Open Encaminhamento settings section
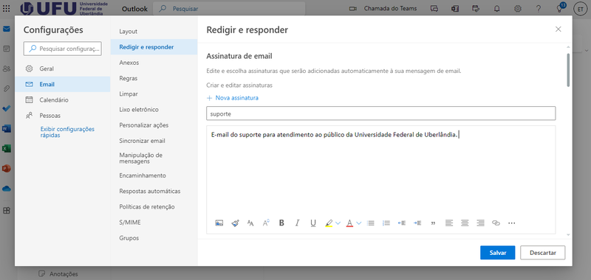The height and width of the screenshot is (280, 591). point(154,175)
